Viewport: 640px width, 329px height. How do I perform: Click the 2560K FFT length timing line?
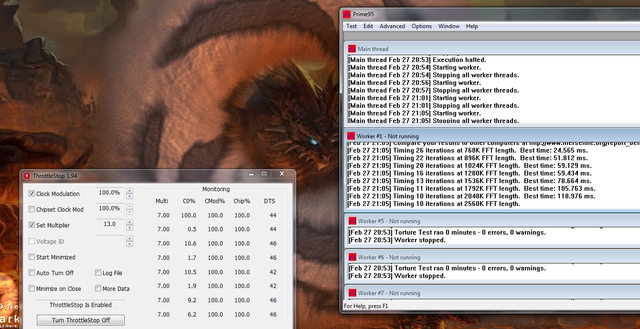pyautogui.click(x=434, y=204)
